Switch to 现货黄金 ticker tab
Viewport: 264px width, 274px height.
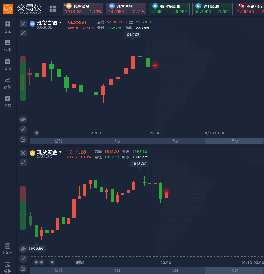click(83, 9)
